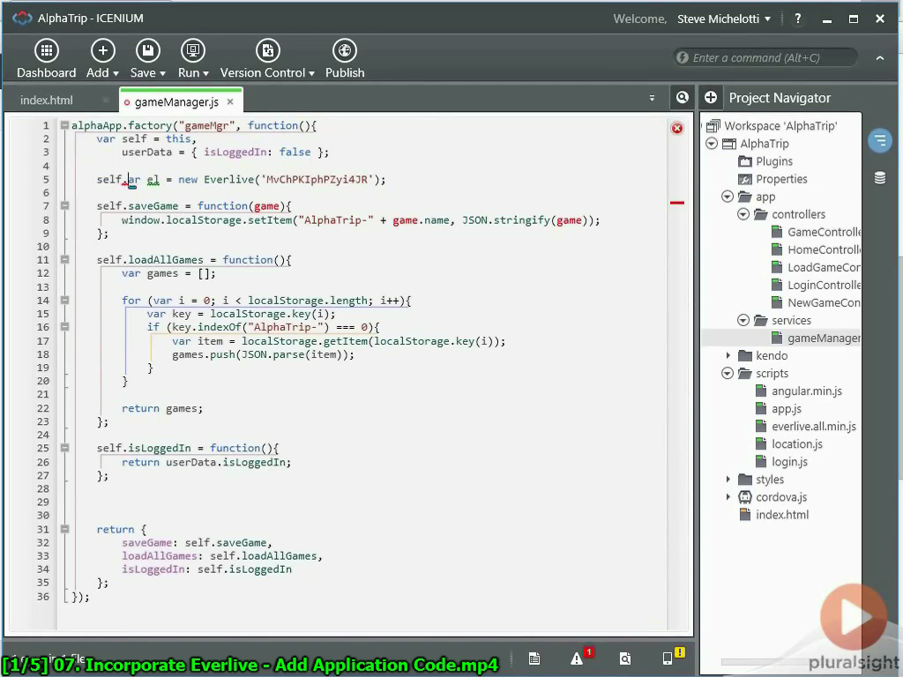Select Workspace 'AlphaTrip' node
This screenshot has width=903, height=677.
pos(772,125)
